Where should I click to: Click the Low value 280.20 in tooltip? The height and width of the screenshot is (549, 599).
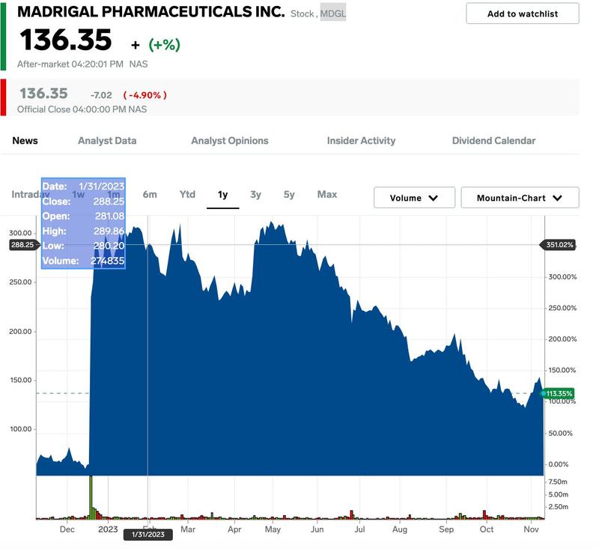pyautogui.click(x=109, y=246)
